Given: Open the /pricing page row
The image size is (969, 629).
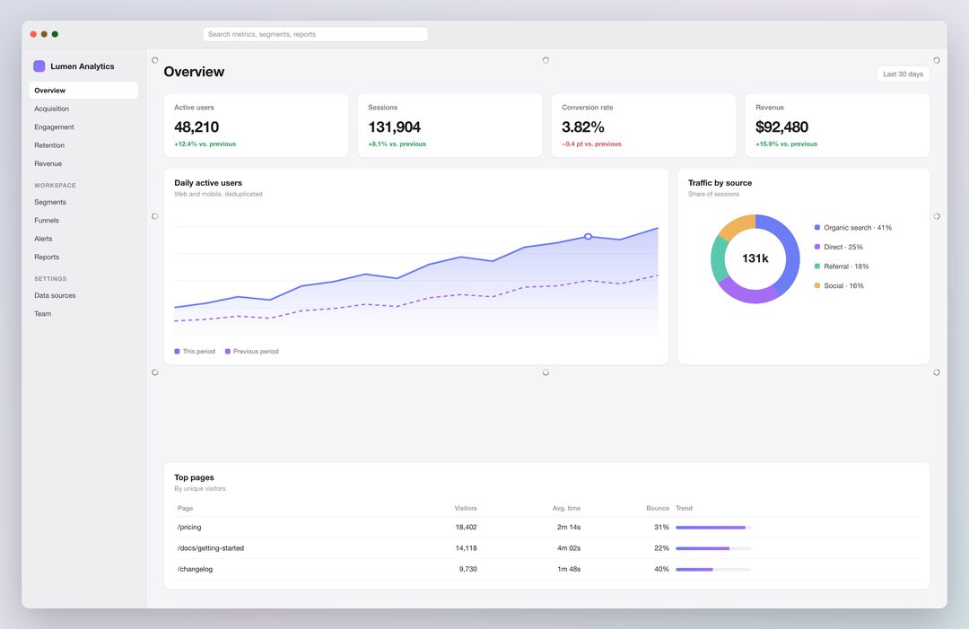Looking at the screenshot, I should pos(546,527).
